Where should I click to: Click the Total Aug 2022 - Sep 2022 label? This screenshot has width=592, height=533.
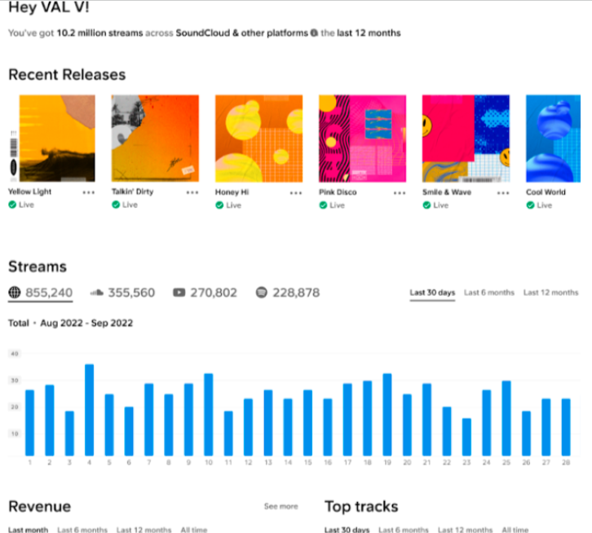[71, 323]
